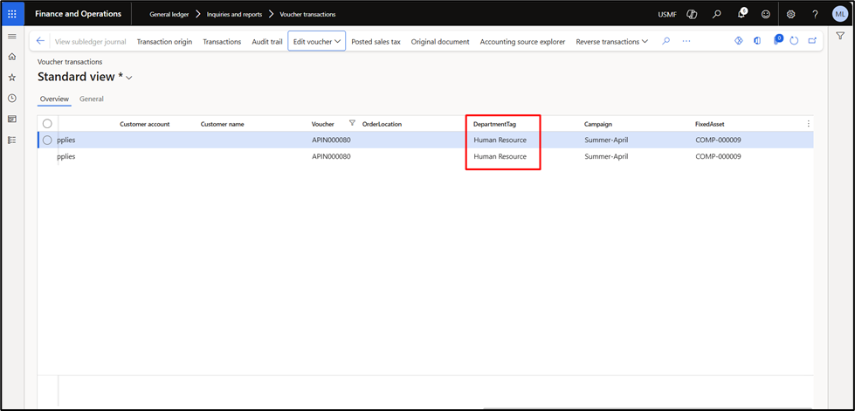Image resolution: width=855 pixels, height=411 pixels.
Task: Click the OrderLocation column header
Action: click(x=382, y=124)
